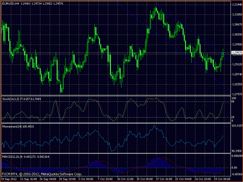Click price level 1.29120 on the scale
This screenshot has width=243, height=182.
(x=237, y=64)
